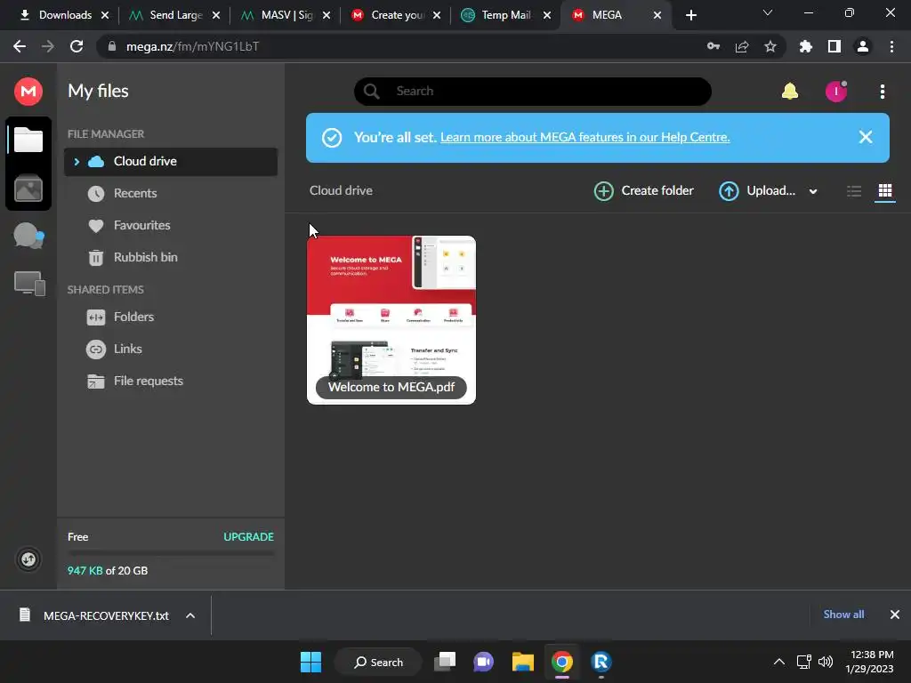911x683 pixels.
Task: Open the Photos section icon in the left rail
Action: point(28,189)
